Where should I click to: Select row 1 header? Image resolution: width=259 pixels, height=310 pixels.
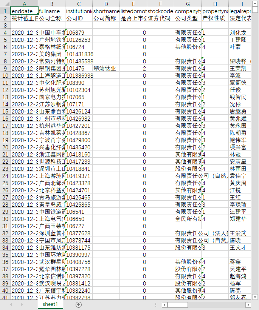[x=5, y=11]
